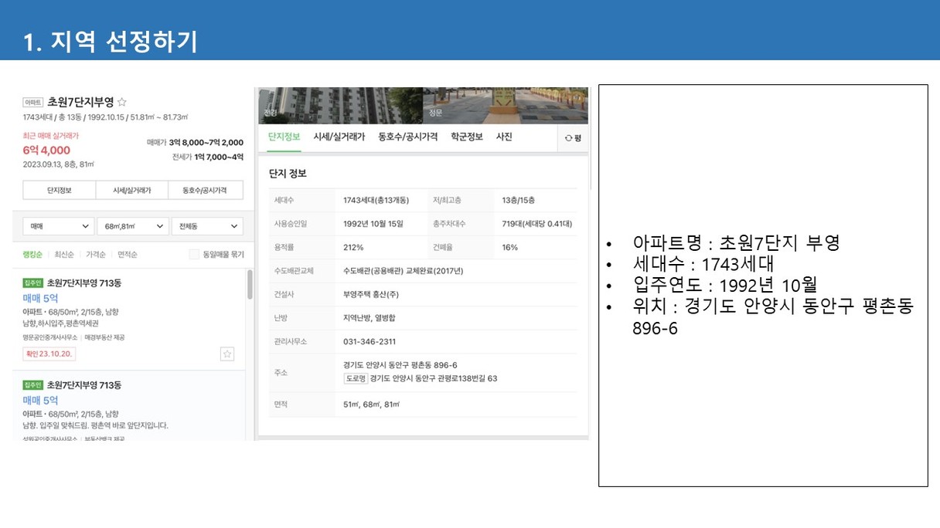Favorite 초원7단지부영 with the header star

click(x=122, y=102)
